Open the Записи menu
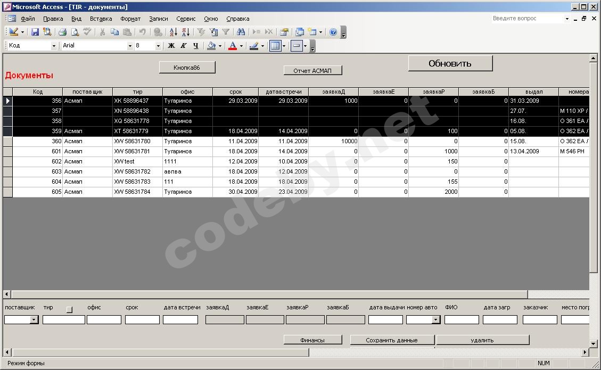The height and width of the screenshot is (370, 601). coord(158,19)
